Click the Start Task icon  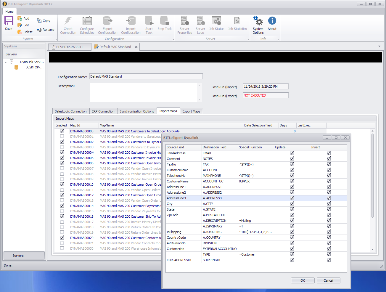(149, 21)
